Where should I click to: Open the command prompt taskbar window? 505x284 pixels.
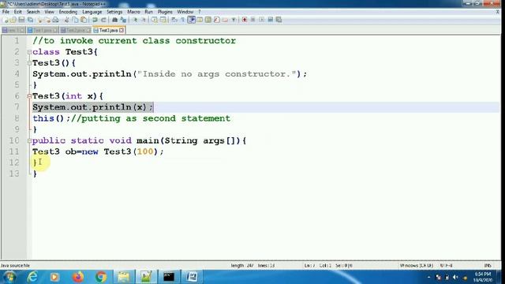(169, 277)
